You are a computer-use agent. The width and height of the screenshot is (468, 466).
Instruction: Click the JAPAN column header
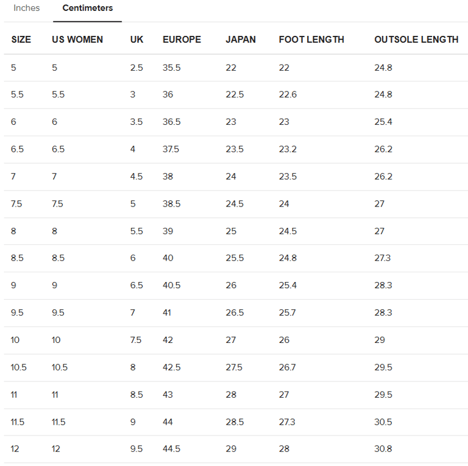(241, 40)
